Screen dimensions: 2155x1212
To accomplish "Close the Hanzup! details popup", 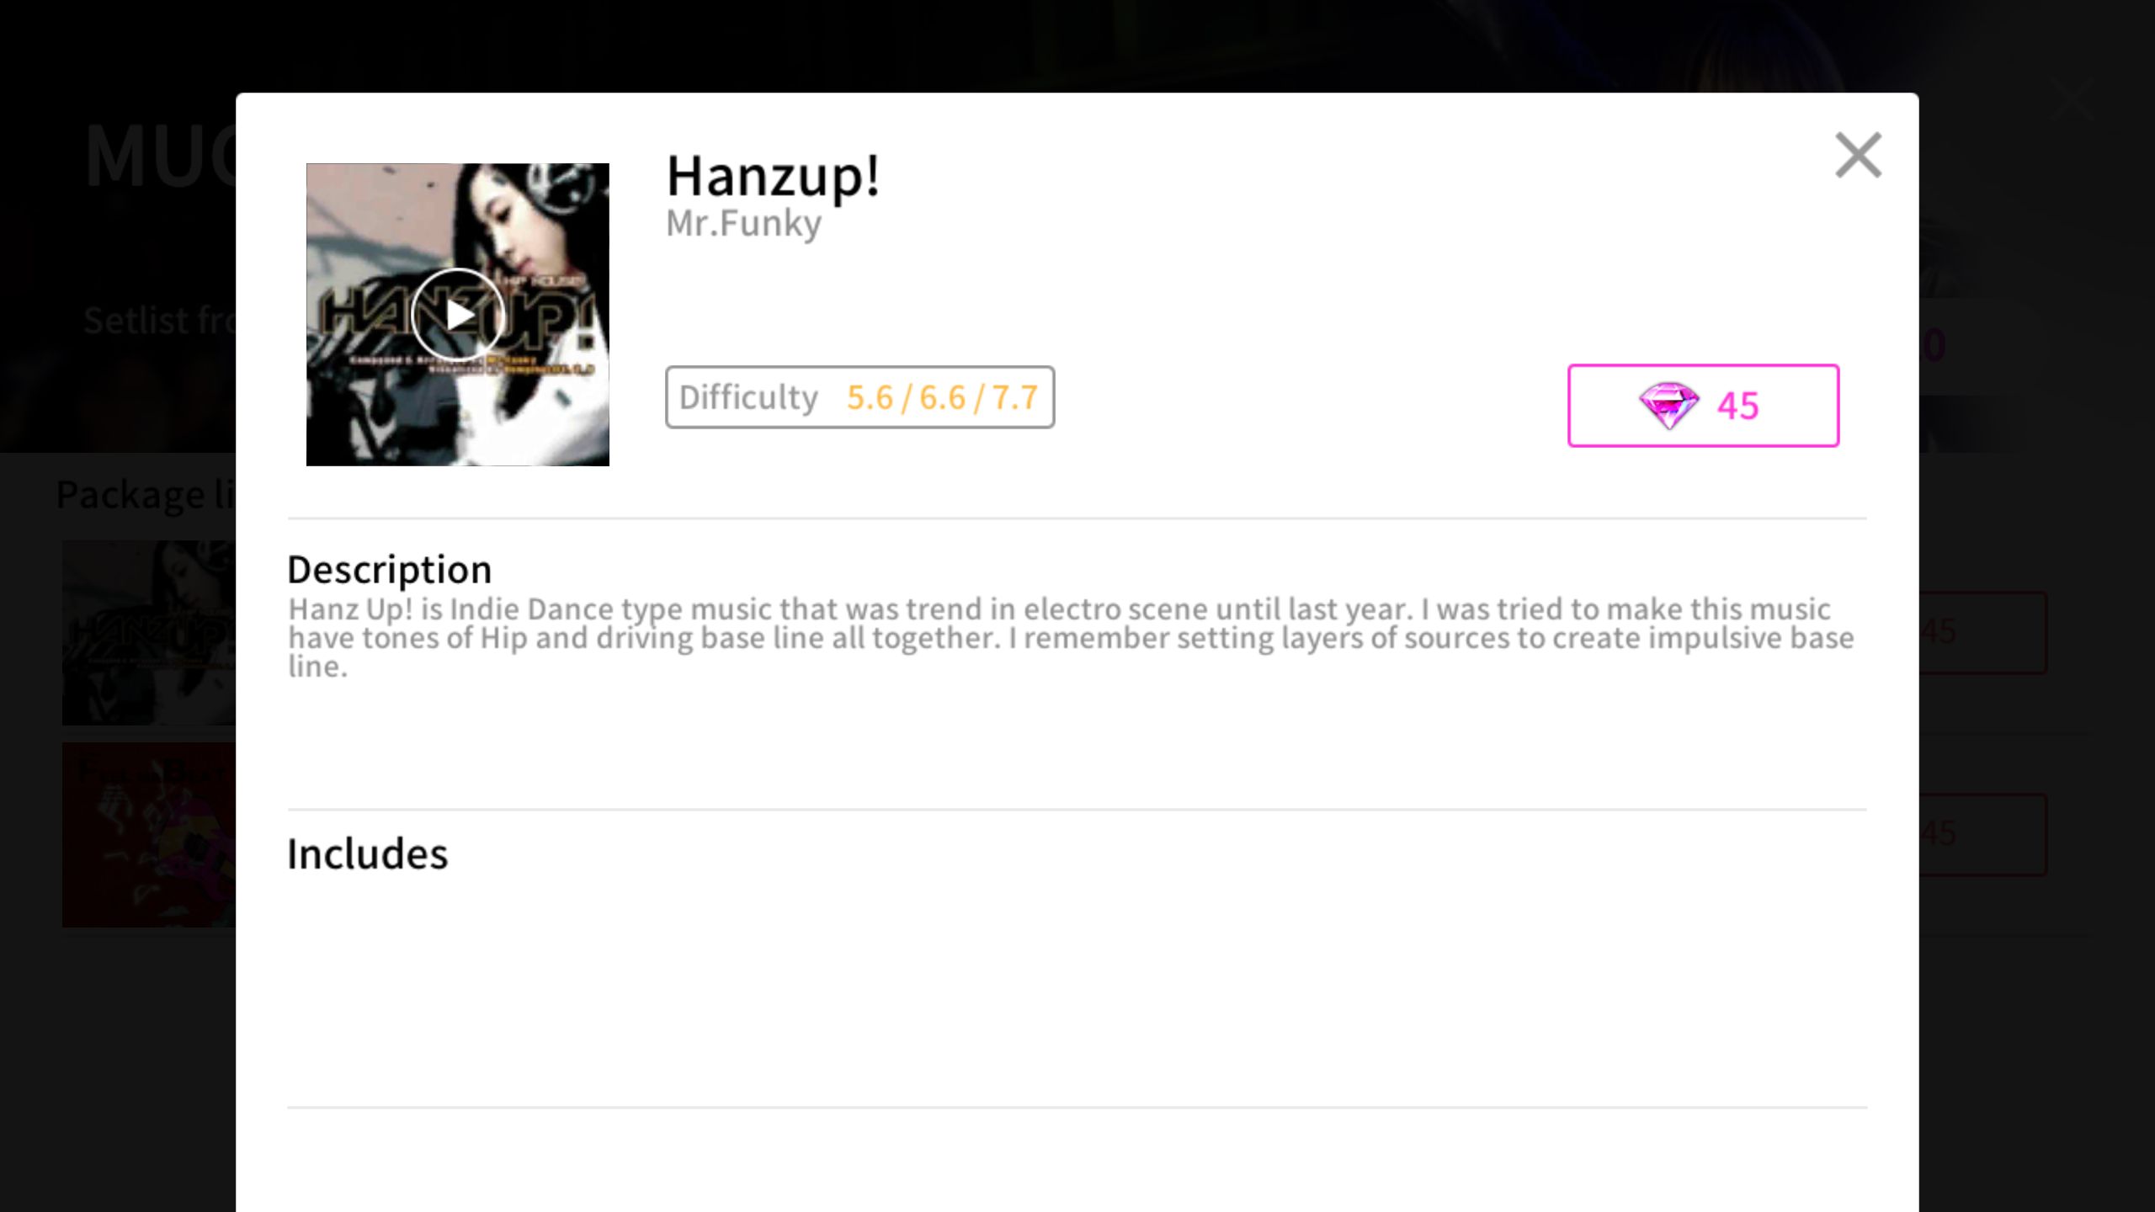I will coord(1858,155).
